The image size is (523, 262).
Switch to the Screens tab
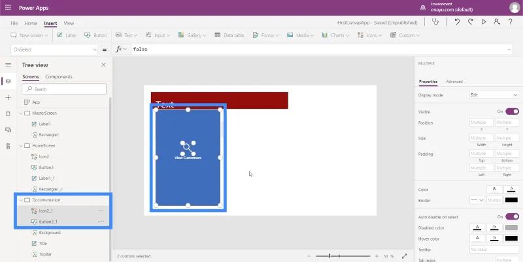(x=31, y=77)
